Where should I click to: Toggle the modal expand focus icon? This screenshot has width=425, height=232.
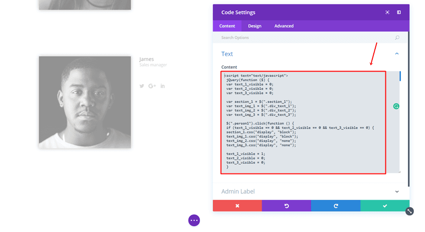387,12
